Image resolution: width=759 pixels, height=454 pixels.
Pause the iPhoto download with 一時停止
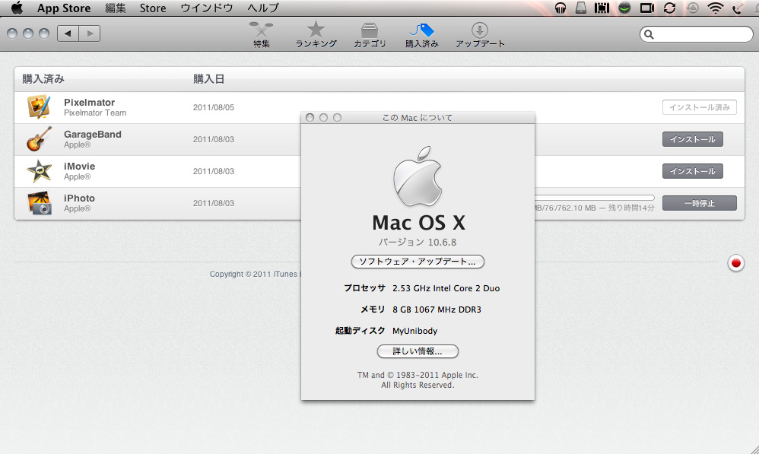[x=700, y=203]
